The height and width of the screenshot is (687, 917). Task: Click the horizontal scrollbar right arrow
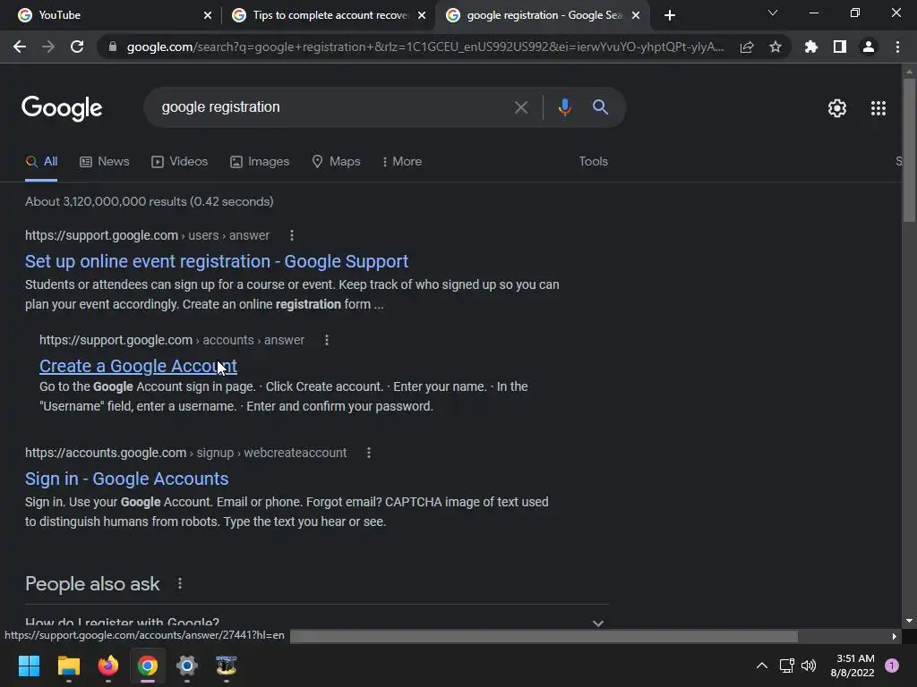coord(895,636)
